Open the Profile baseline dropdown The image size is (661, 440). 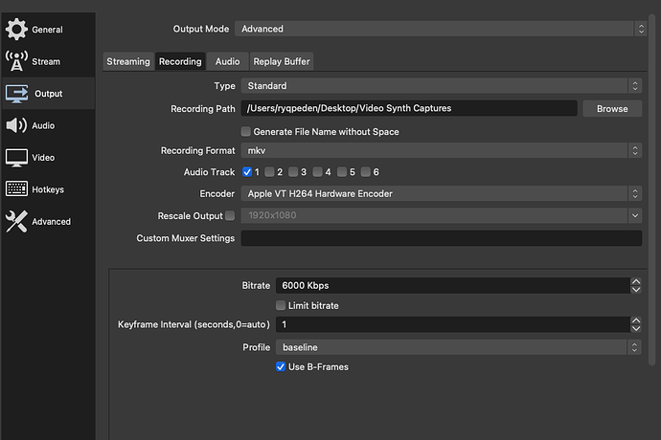pyautogui.click(x=458, y=347)
